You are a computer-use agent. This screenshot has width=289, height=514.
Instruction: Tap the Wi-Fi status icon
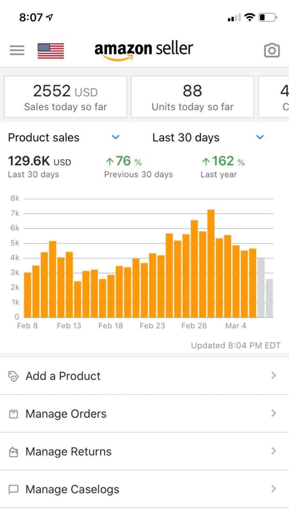(x=249, y=17)
